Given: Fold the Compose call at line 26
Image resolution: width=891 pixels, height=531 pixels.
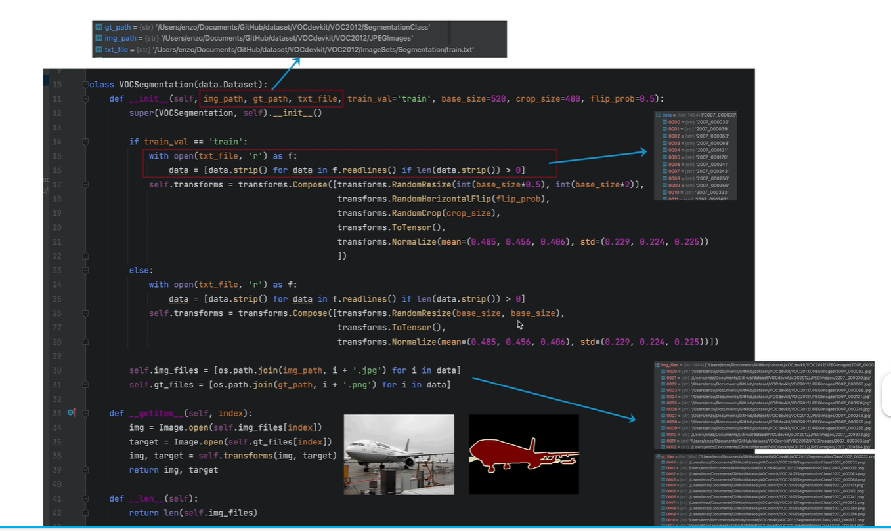Looking at the screenshot, I should 85,313.
